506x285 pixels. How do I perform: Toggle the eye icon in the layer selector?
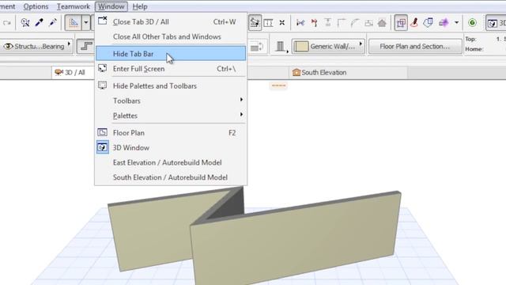8,47
